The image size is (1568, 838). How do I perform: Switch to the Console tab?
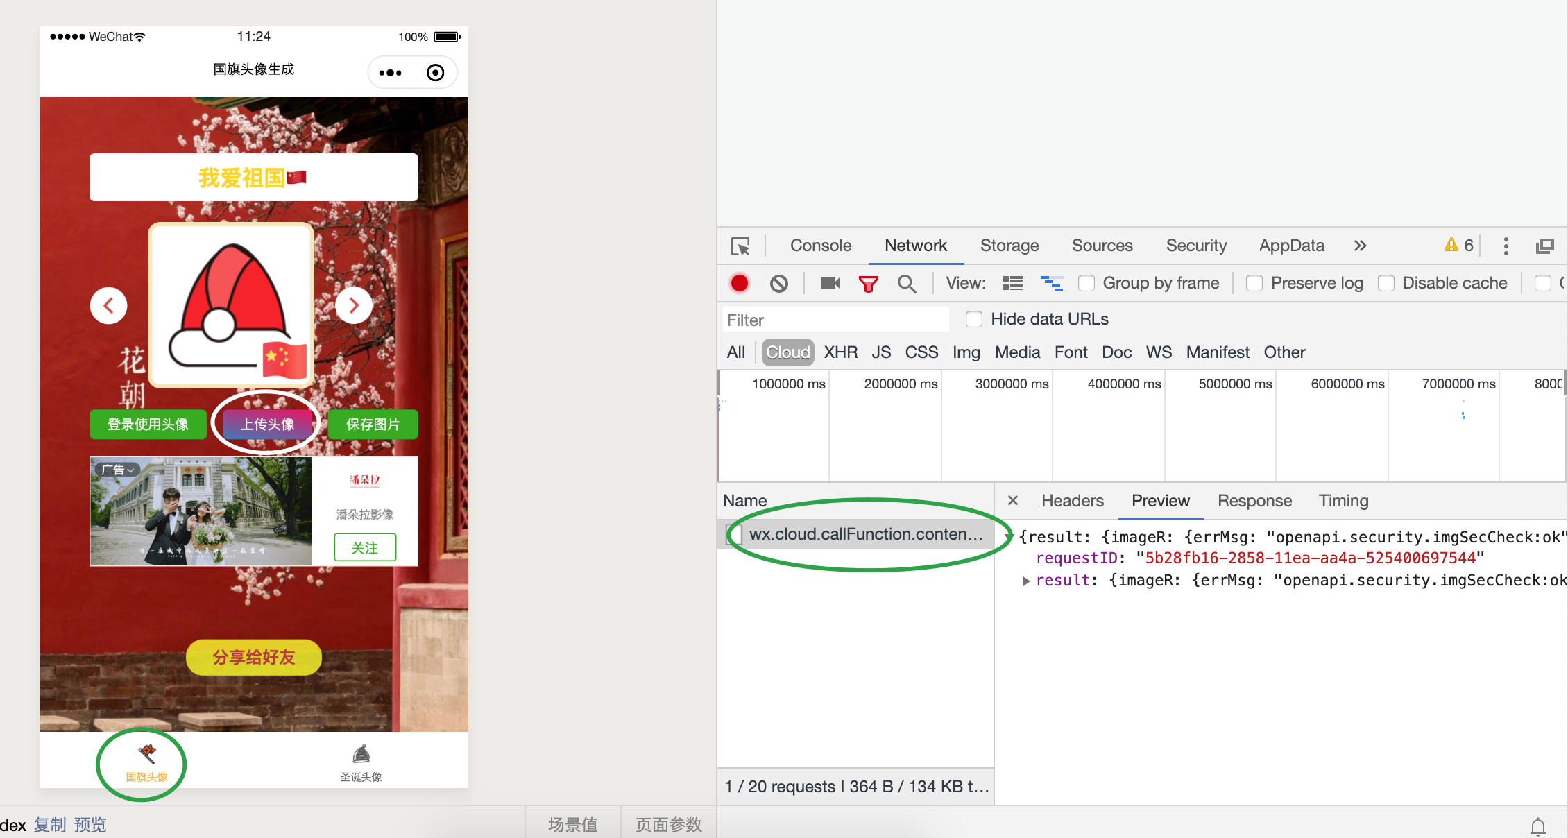(x=820, y=246)
